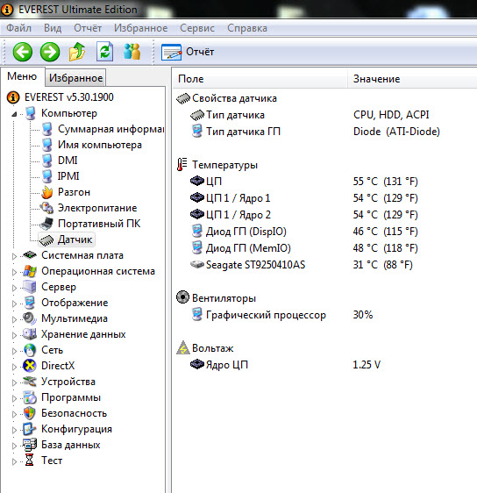Click the users icon in toolbar
This screenshot has height=493, width=477.
[x=132, y=52]
